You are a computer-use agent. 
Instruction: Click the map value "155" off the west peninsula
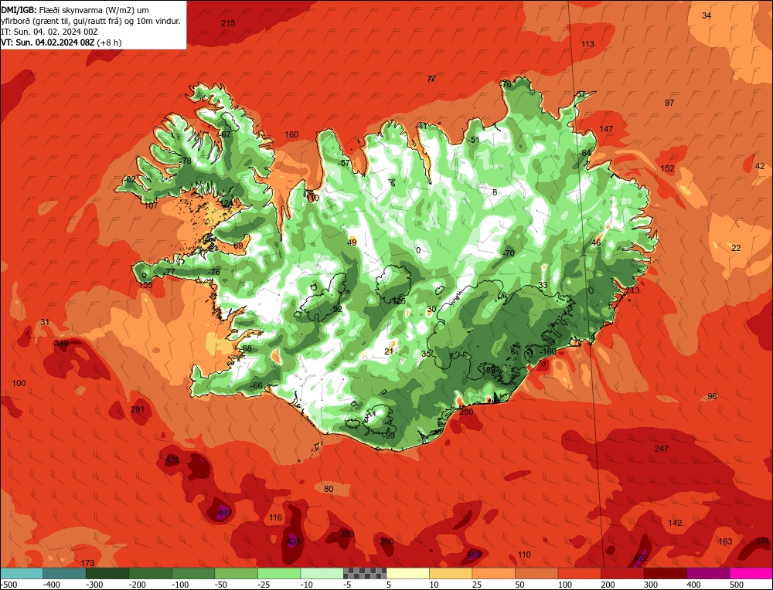tap(145, 285)
